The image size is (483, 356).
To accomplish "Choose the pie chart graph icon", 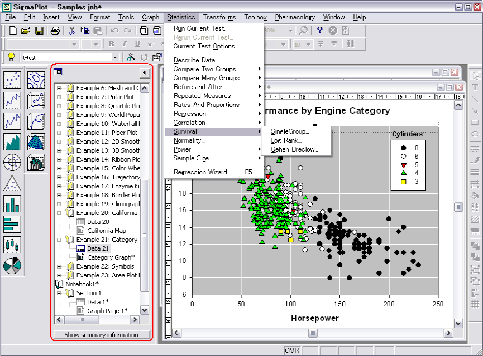I will [12, 265].
